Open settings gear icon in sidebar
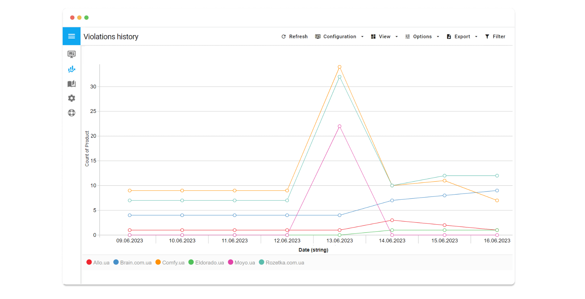The image size is (585, 299). click(x=72, y=98)
